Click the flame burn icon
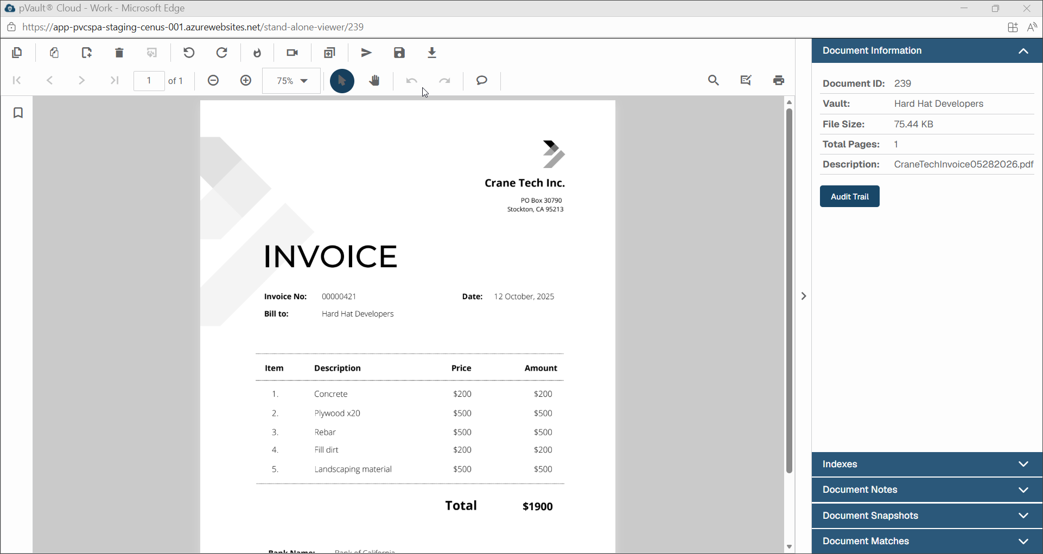 tap(257, 53)
